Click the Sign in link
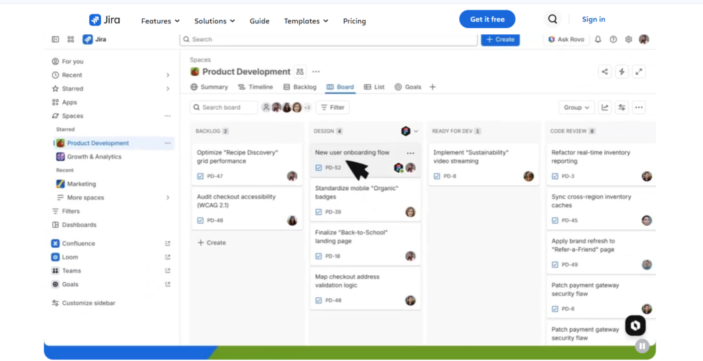 [x=594, y=19]
